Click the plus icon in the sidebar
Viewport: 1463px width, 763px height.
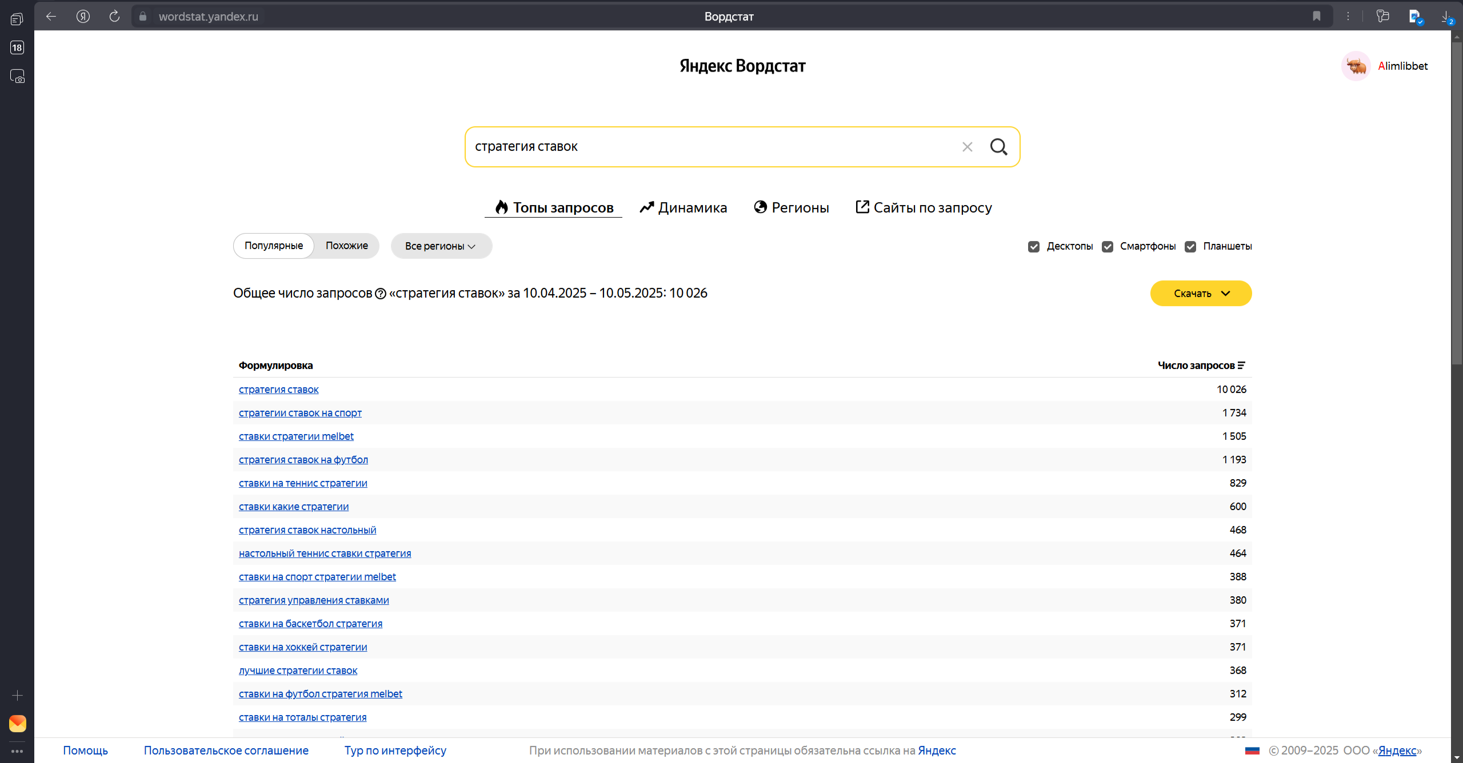[x=17, y=695]
